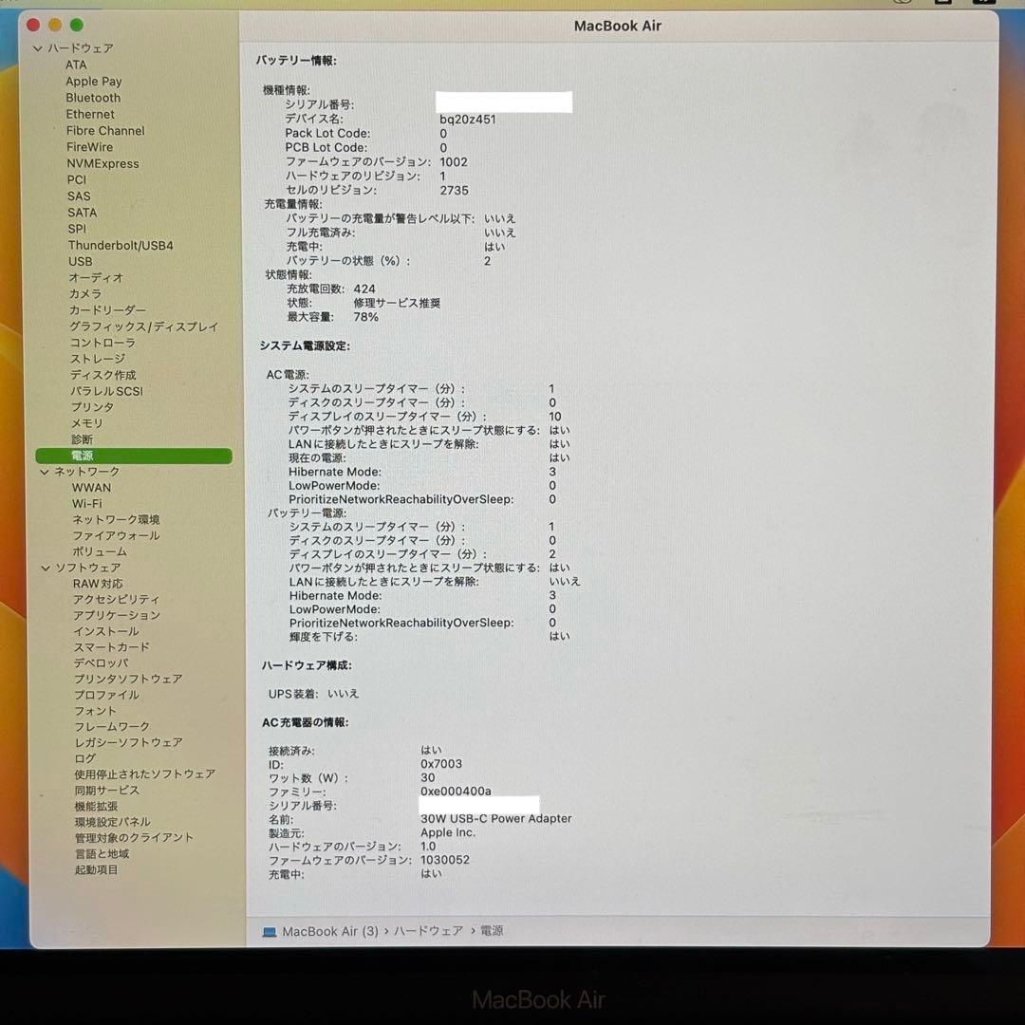Collapse the ソフトウェア category

point(44,568)
